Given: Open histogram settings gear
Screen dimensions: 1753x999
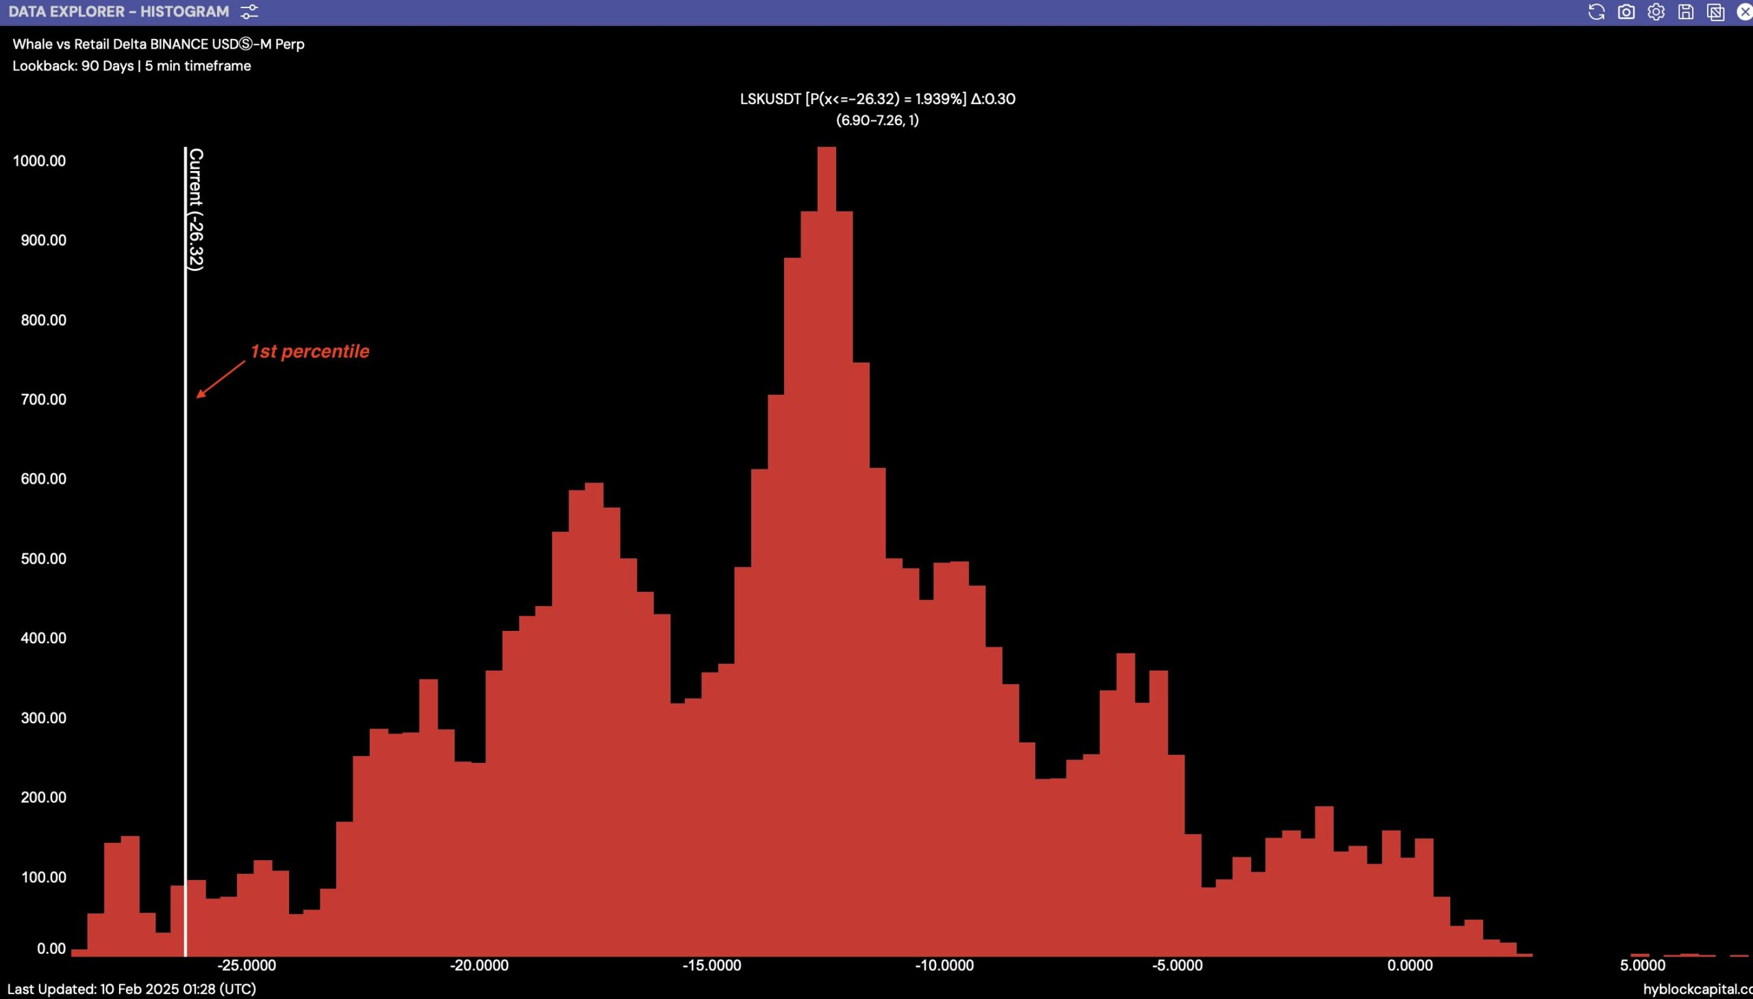Looking at the screenshot, I should (1656, 12).
